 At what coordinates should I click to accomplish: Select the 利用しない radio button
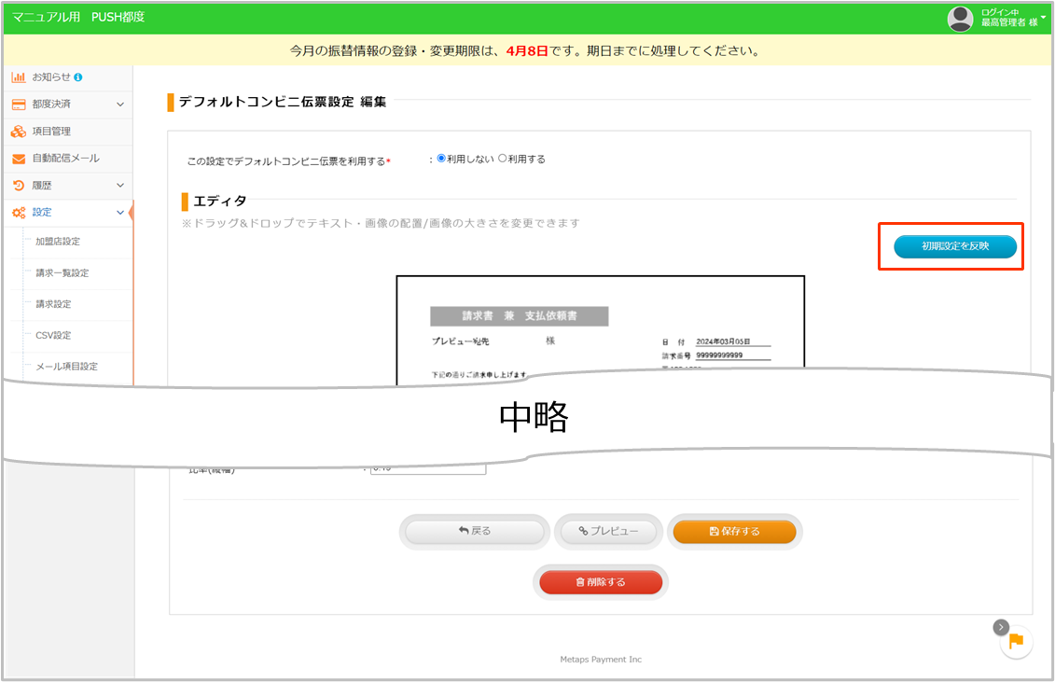pyautogui.click(x=441, y=159)
